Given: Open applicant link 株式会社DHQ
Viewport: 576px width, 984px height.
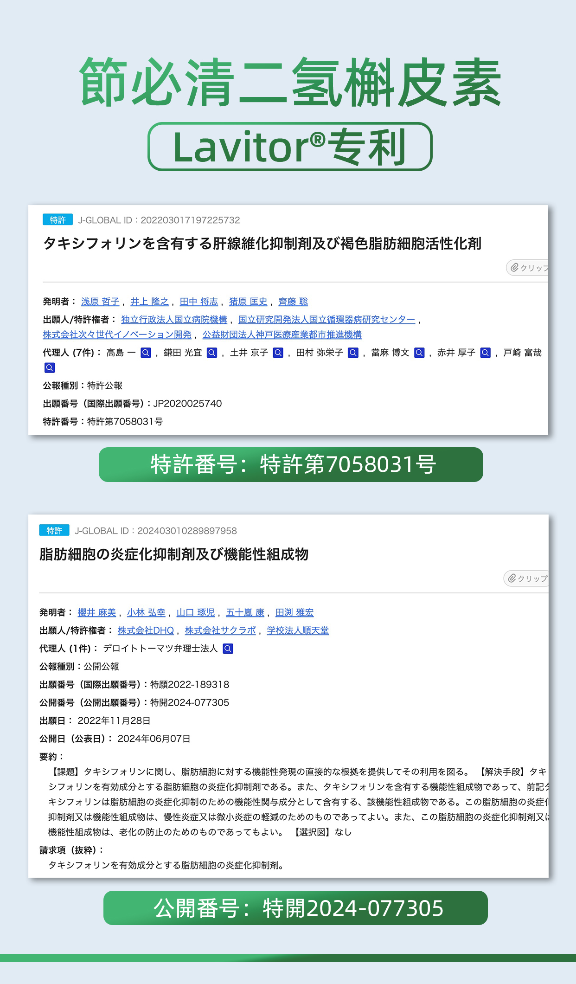Looking at the screenshot, I should click(146, 630).
